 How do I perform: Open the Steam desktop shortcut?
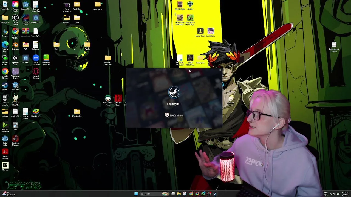(x=5, y=86)
